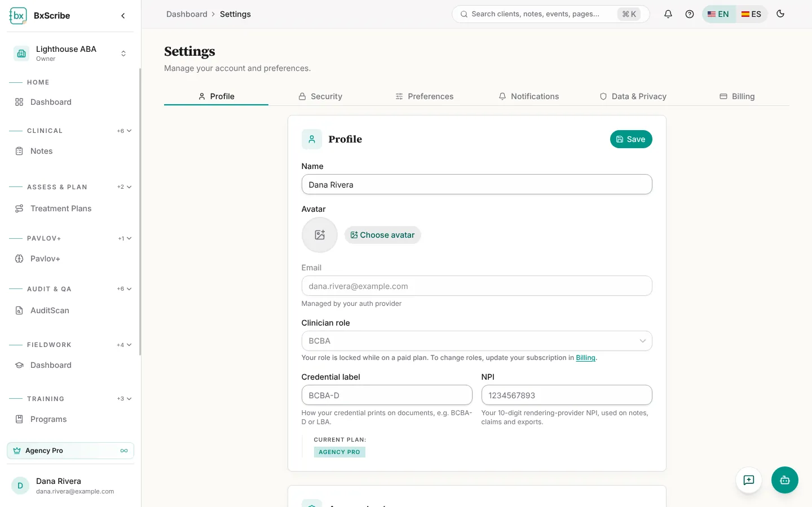The height and width of the screenshot is (507, 812).
Task: Click the Agency Pro infinity icon
Action: point(124,451)
